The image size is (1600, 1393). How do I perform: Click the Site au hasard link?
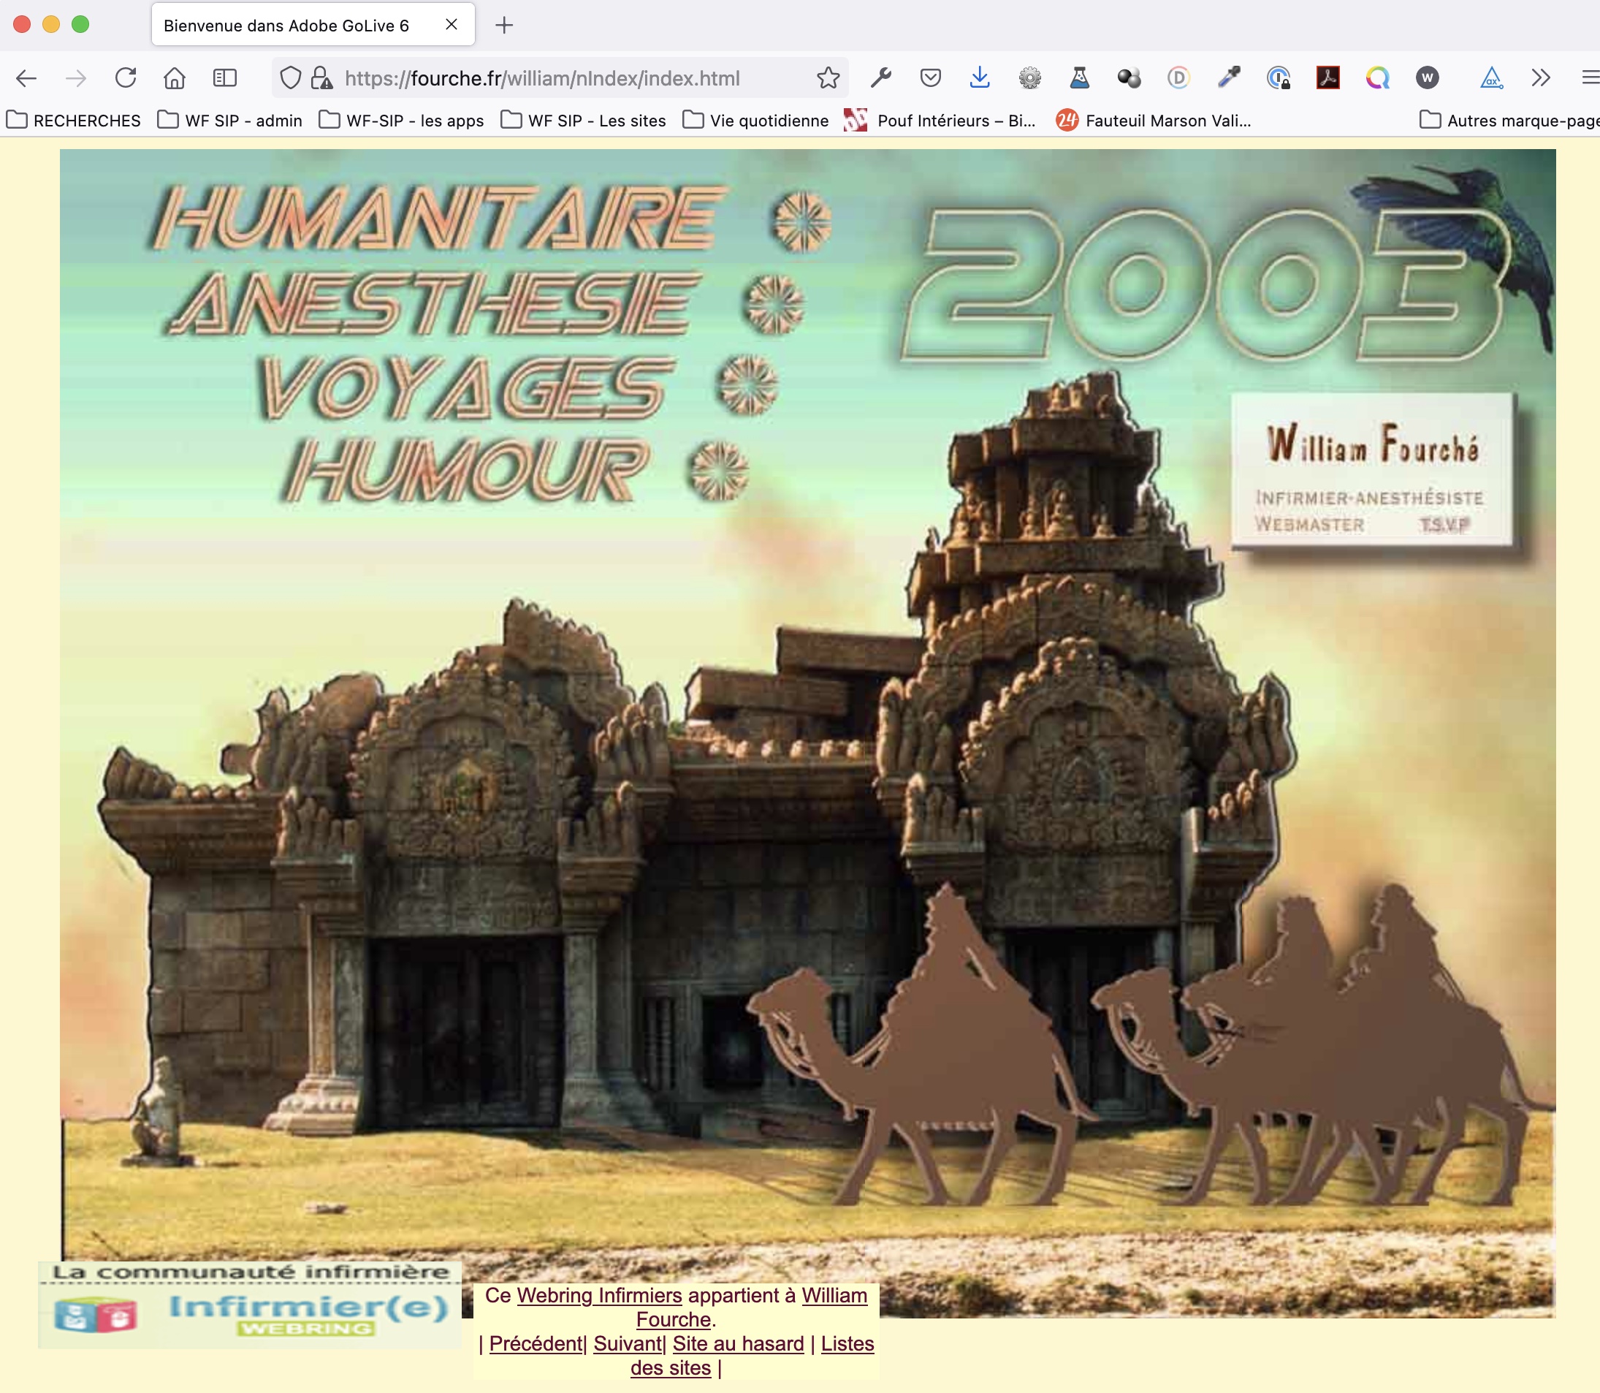(738, 1344)
